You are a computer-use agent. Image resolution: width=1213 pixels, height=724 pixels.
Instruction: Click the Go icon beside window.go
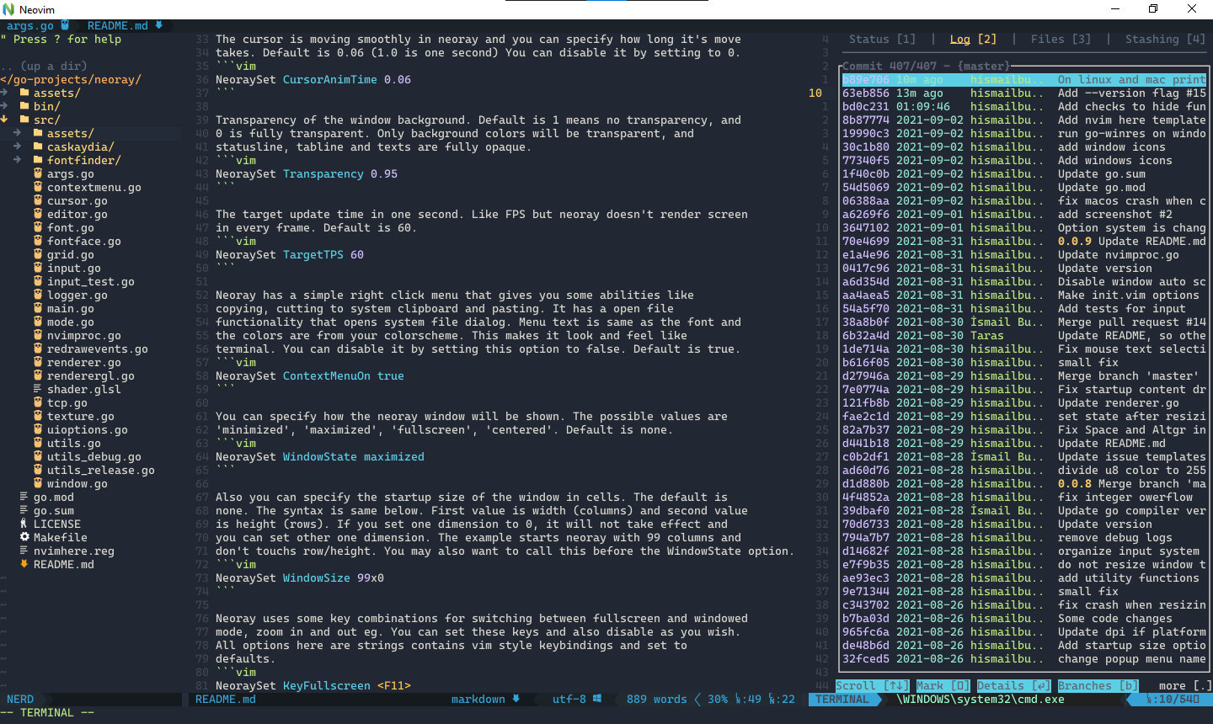pos(38,483)
